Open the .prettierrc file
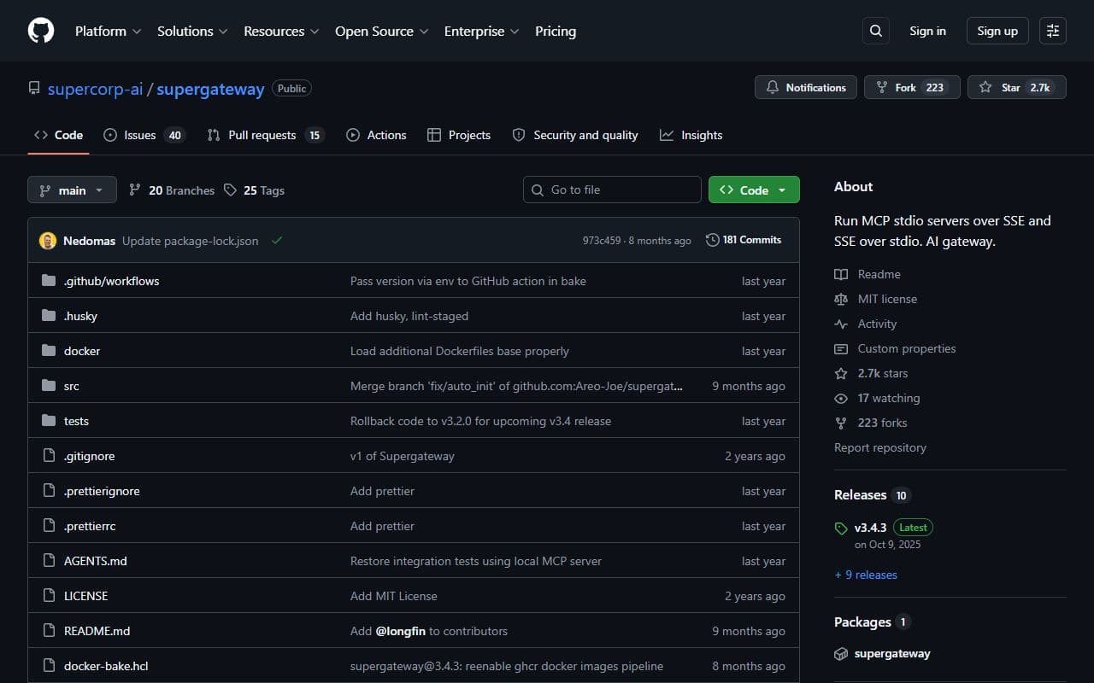This screenshot has height=683, width=1094. (x=90, y=526)
